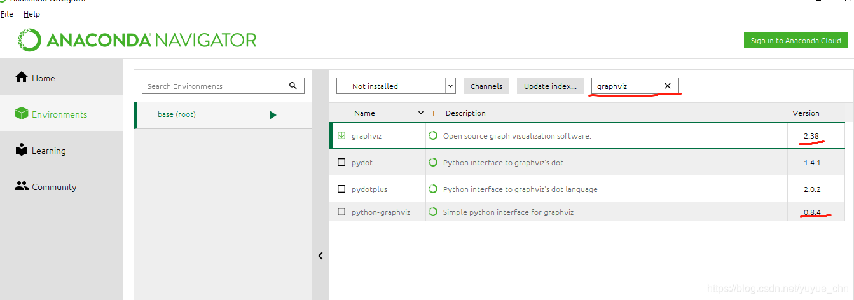Click the Channels button
Screen dimensions: 854x300
tap(486, 86)
